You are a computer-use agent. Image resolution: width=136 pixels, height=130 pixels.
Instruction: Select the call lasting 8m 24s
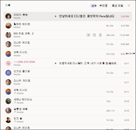click(68, 26)
